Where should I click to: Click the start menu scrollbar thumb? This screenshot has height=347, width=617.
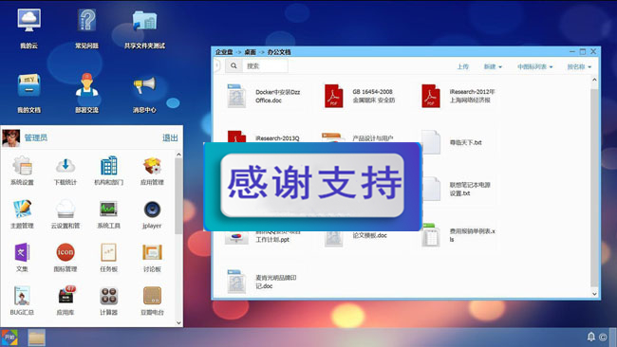pos(178,195)
